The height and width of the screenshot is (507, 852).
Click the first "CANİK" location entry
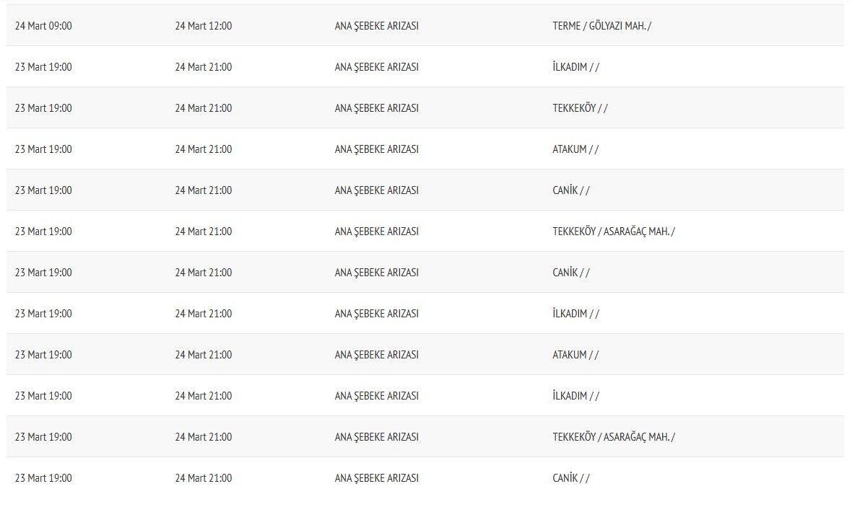coord(571,190)
